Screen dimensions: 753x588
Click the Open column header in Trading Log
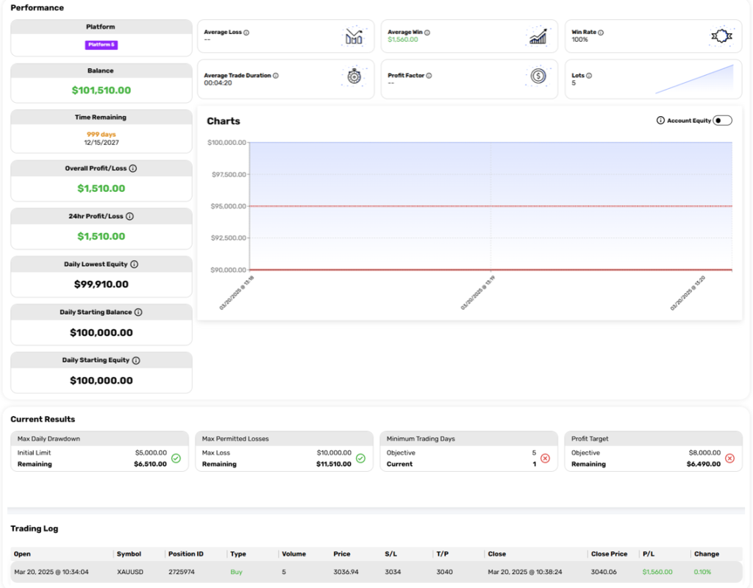pyautogui.click(x=22, y=554)
